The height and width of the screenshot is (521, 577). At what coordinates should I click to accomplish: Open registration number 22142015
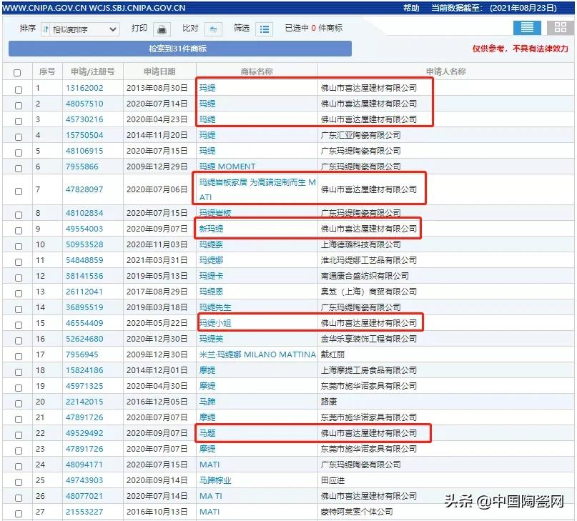click(84, 402)
